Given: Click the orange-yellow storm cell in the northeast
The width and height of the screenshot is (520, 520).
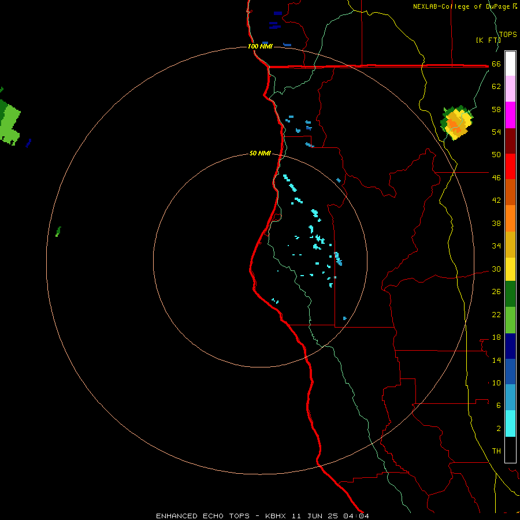Looking at the screenshot, I should 456,123.
